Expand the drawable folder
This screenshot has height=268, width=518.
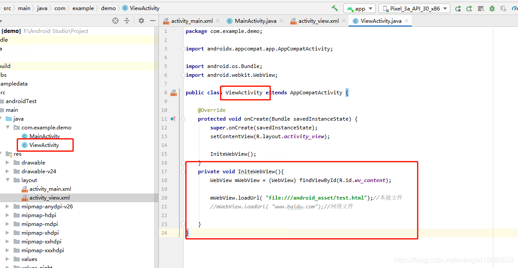7,162
